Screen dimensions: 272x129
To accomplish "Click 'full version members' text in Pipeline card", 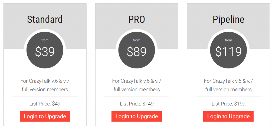I will (228, 90).
